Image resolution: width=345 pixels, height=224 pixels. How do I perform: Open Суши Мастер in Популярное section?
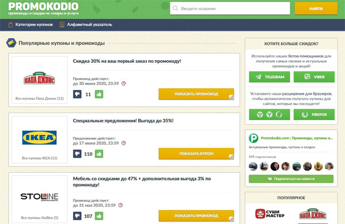click(x=270, y=214)
